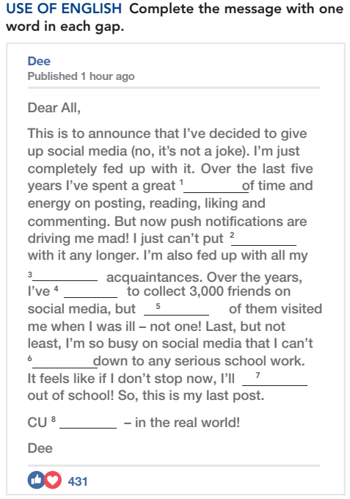
Task: Open the reaction count 431
Action: click(x=77, y=481)
